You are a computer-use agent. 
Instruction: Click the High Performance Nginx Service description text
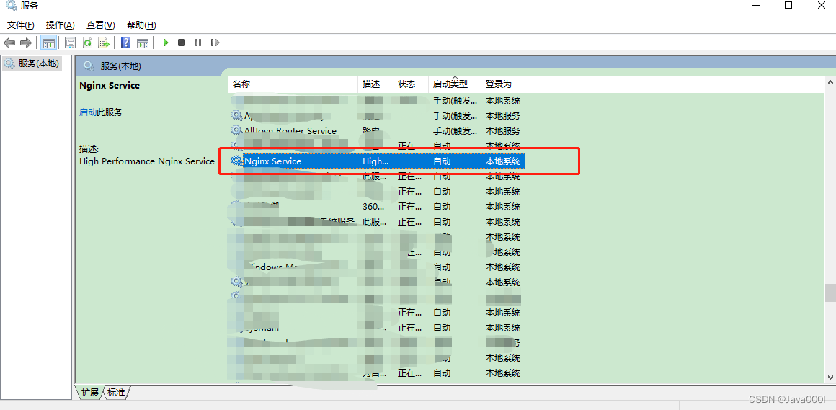point(146,161)
